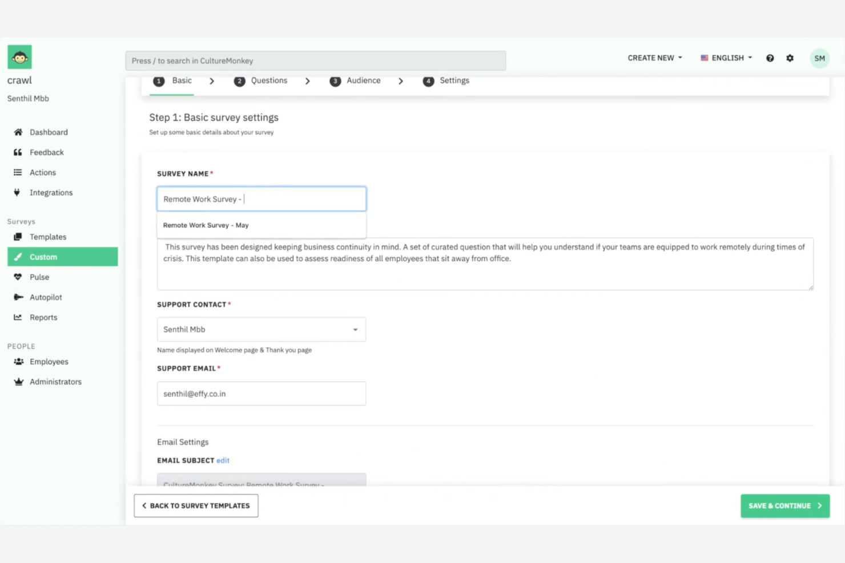Select Feedback in the sidebar

tap(46, 152)
